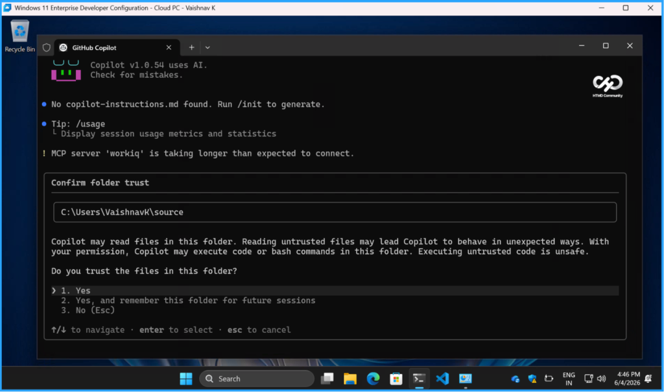Viewport: 664px width, 392px height.
Task: Expand the new tab profile dropdown arrow
Action: tap(207, 47)
